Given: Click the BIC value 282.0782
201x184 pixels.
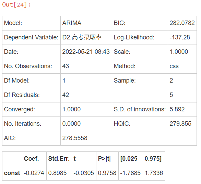Looking at the screenshot, I should pyautogui.click(x=182, y=23).
